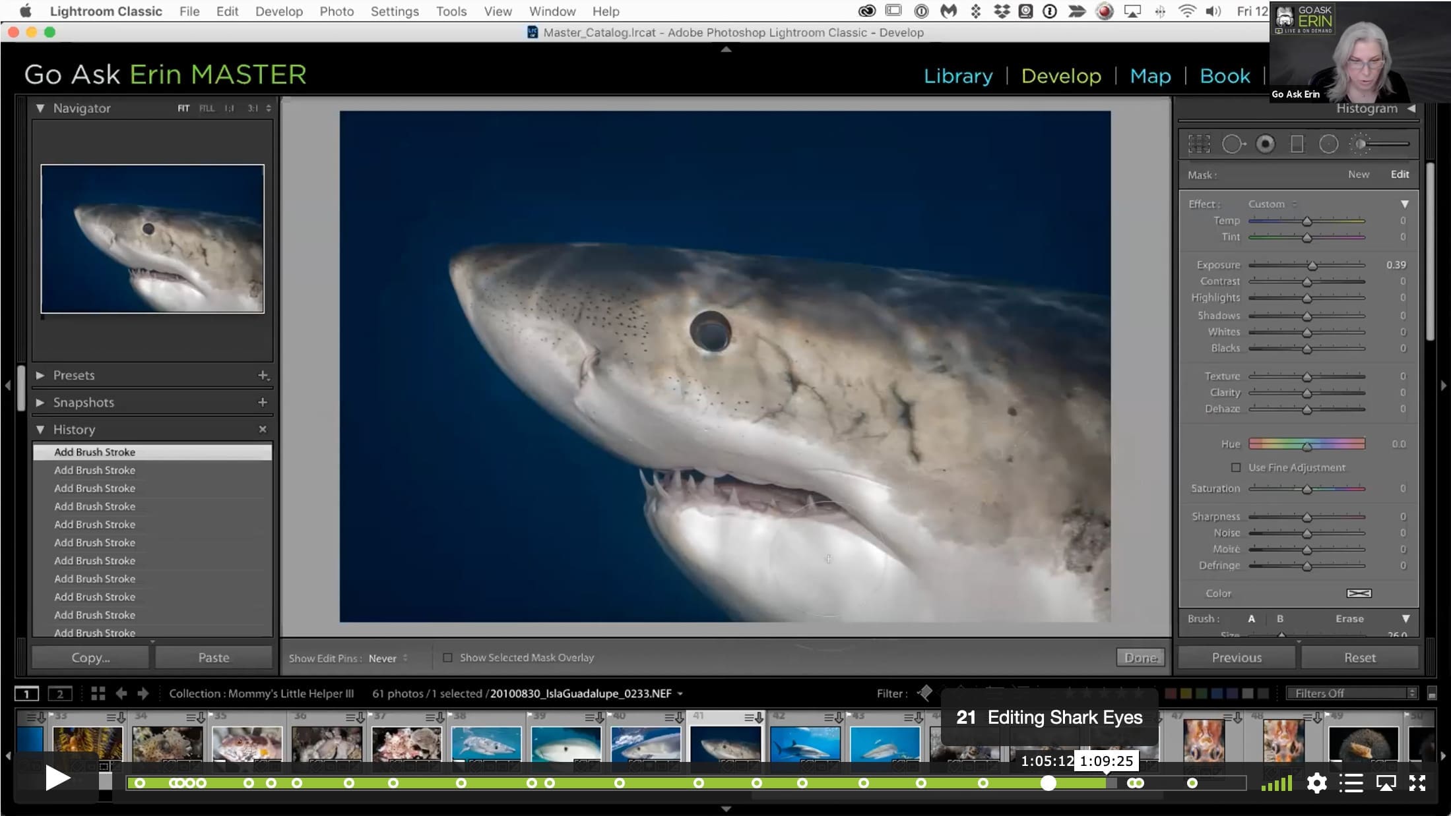Switch to the Library module
Screen dimensions: 1451x816
(958, 76)
